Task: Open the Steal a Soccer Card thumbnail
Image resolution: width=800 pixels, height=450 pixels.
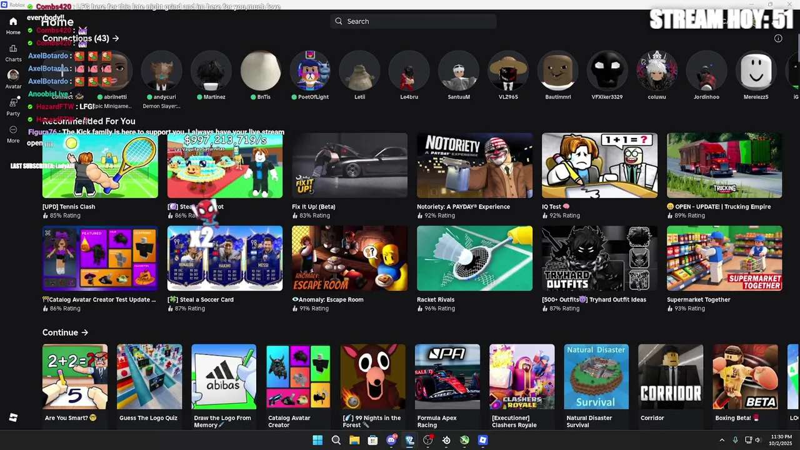Action: [x=225, y=258]
